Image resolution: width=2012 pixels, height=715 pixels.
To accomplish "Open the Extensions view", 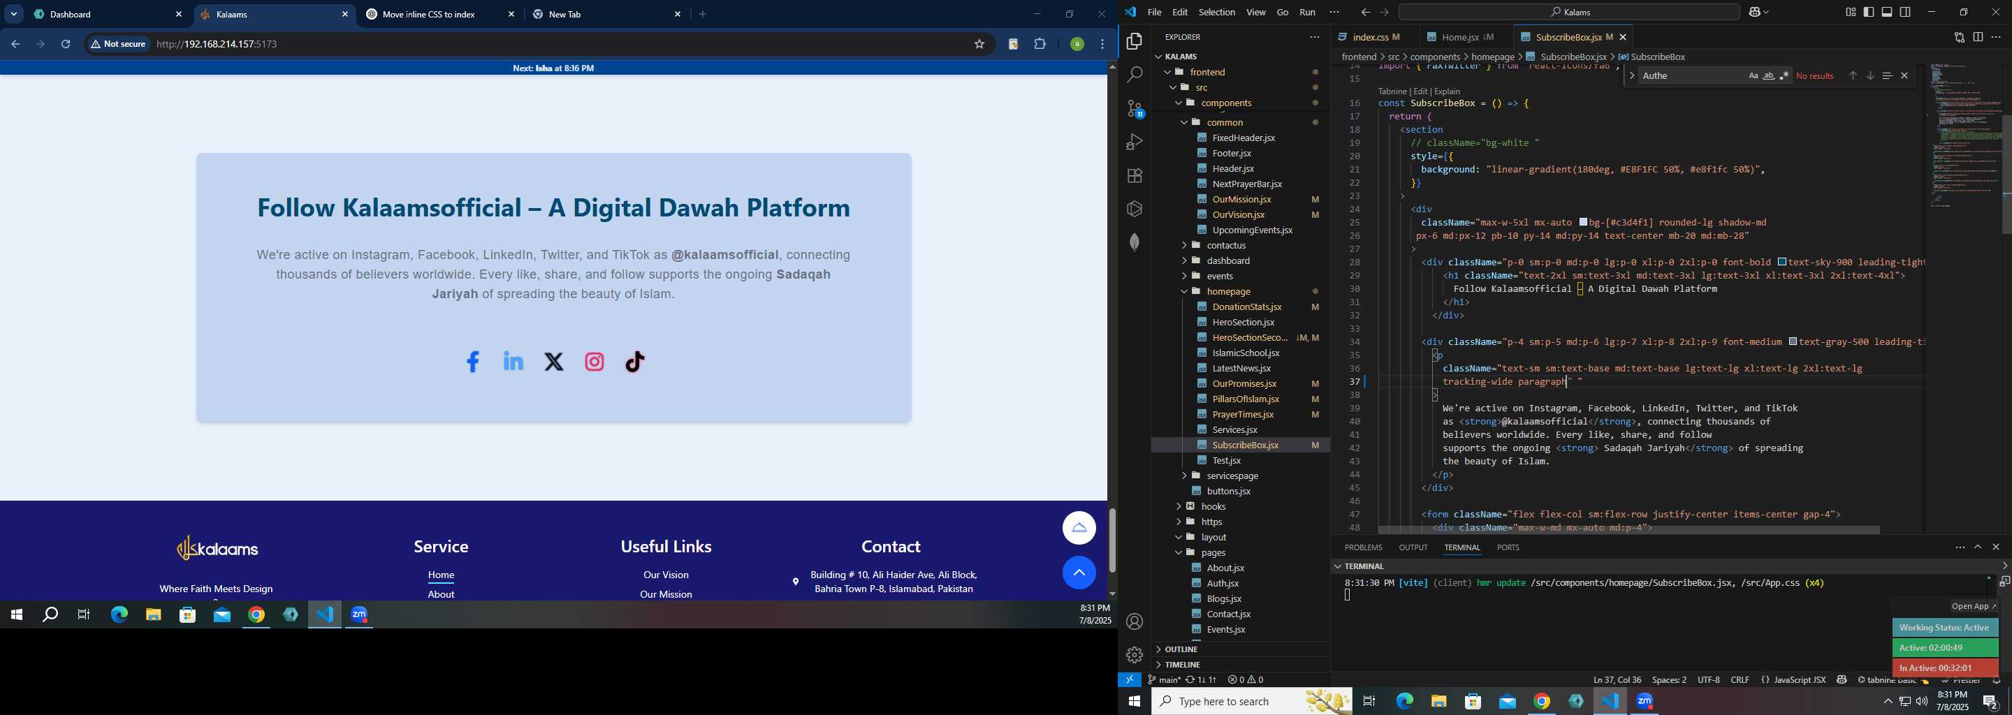I will tap(1134, 176).
